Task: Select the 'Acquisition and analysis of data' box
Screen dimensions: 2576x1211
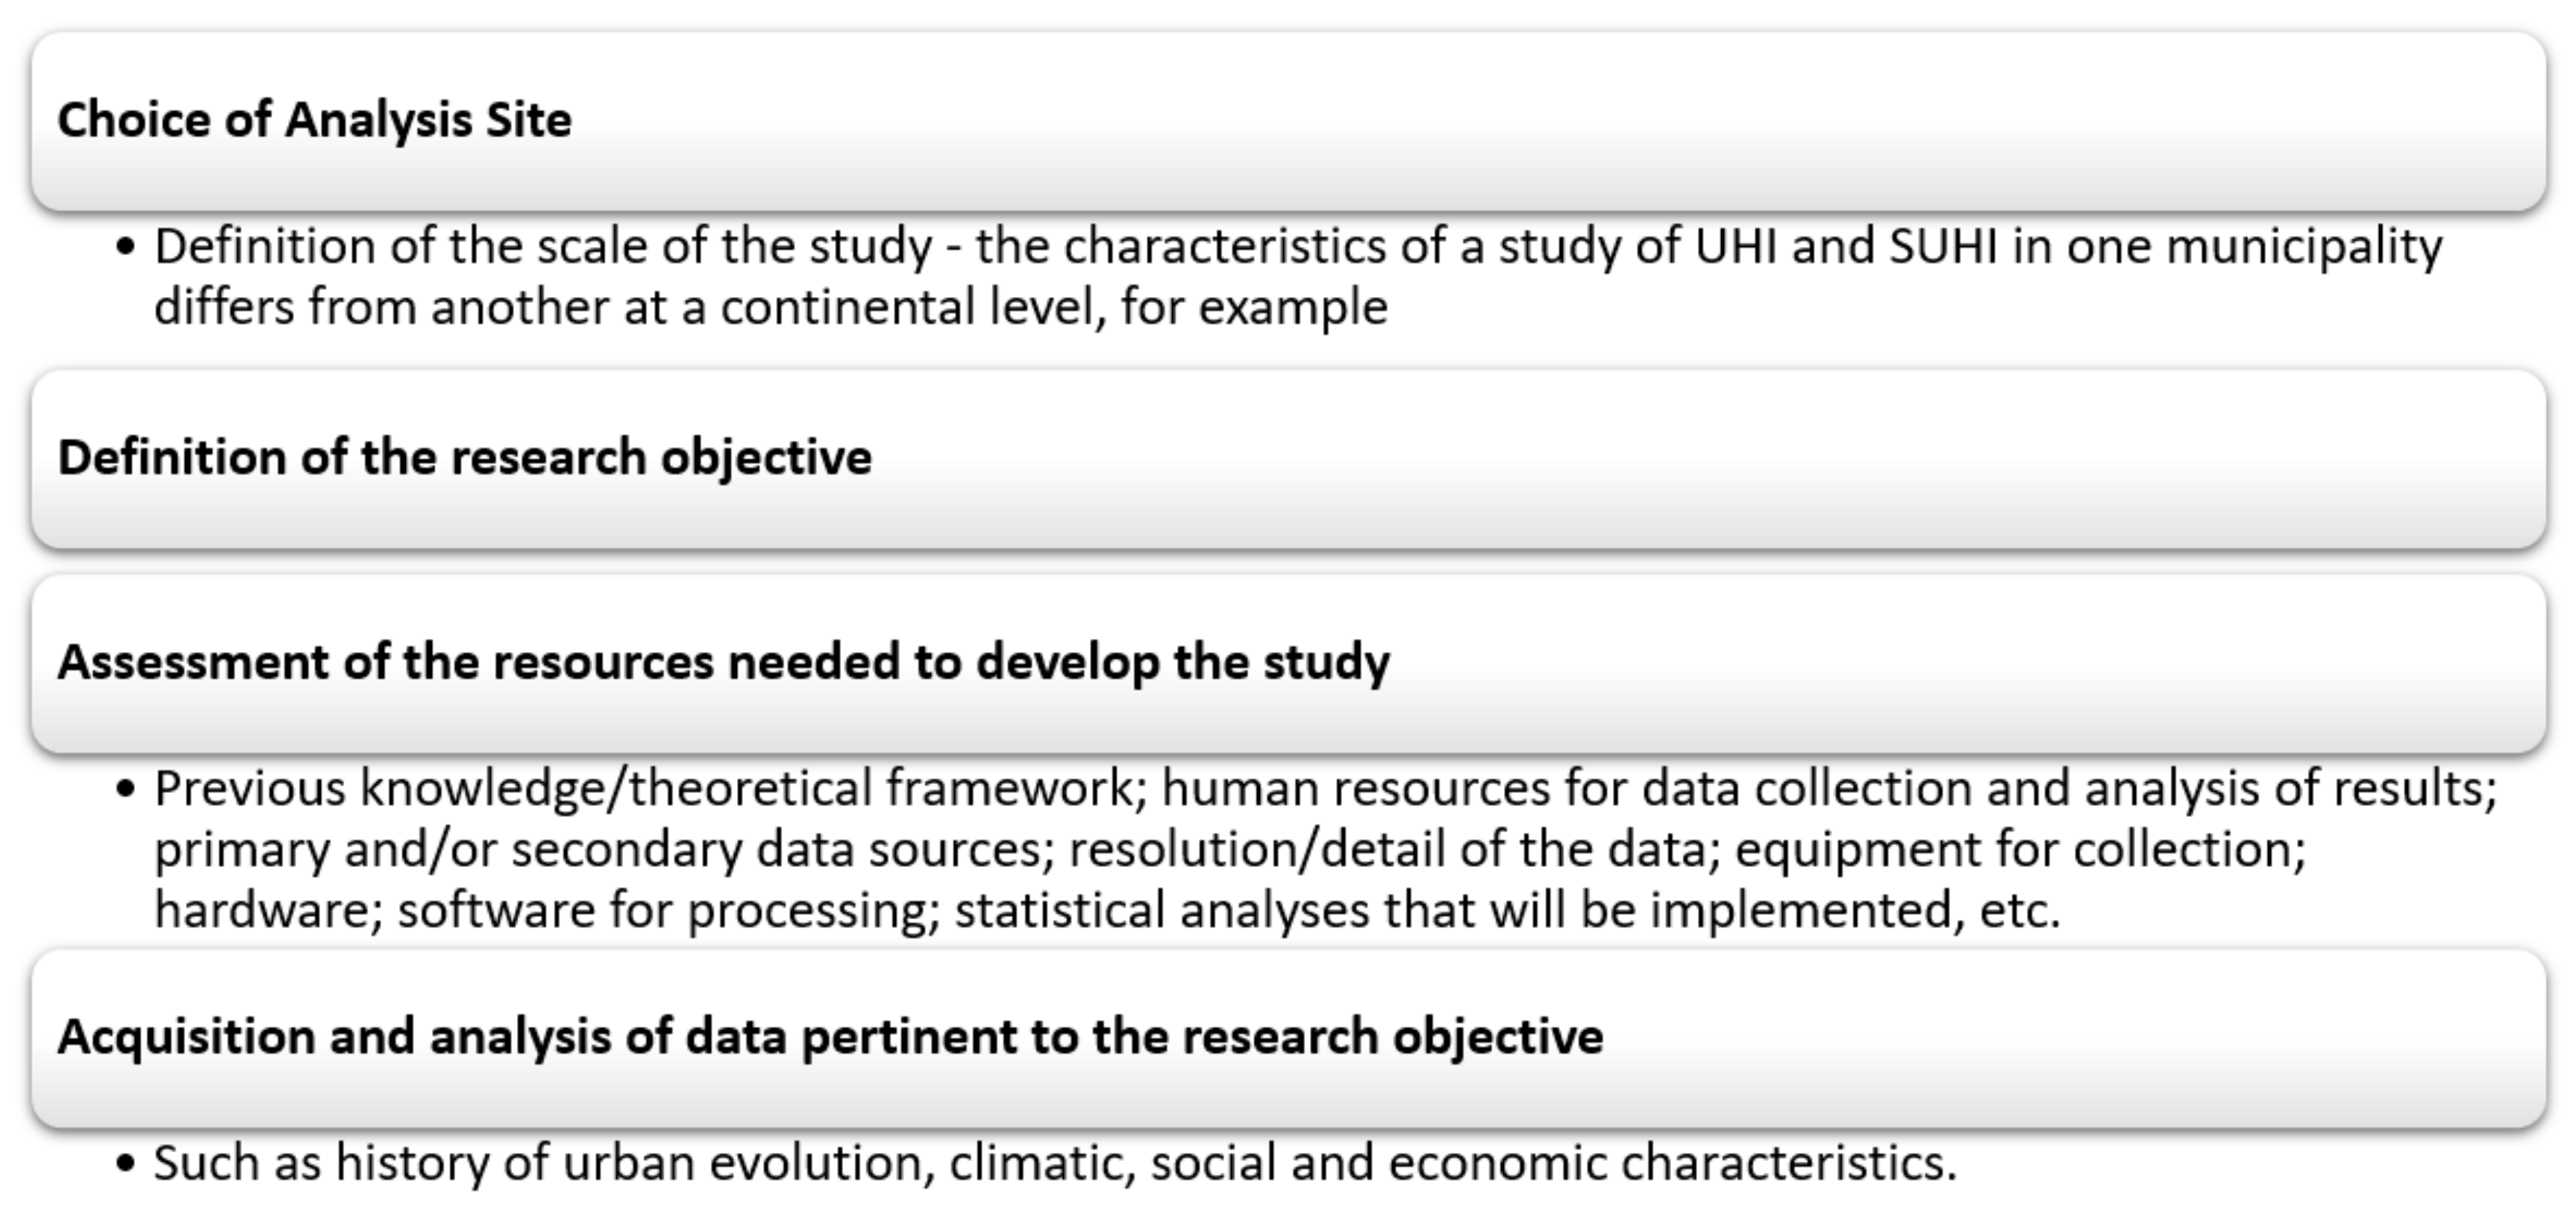Action: pyautogui.click(x=1288, y=1037)
